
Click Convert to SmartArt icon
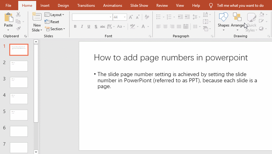pyautogui.click(x=206, y=29)
